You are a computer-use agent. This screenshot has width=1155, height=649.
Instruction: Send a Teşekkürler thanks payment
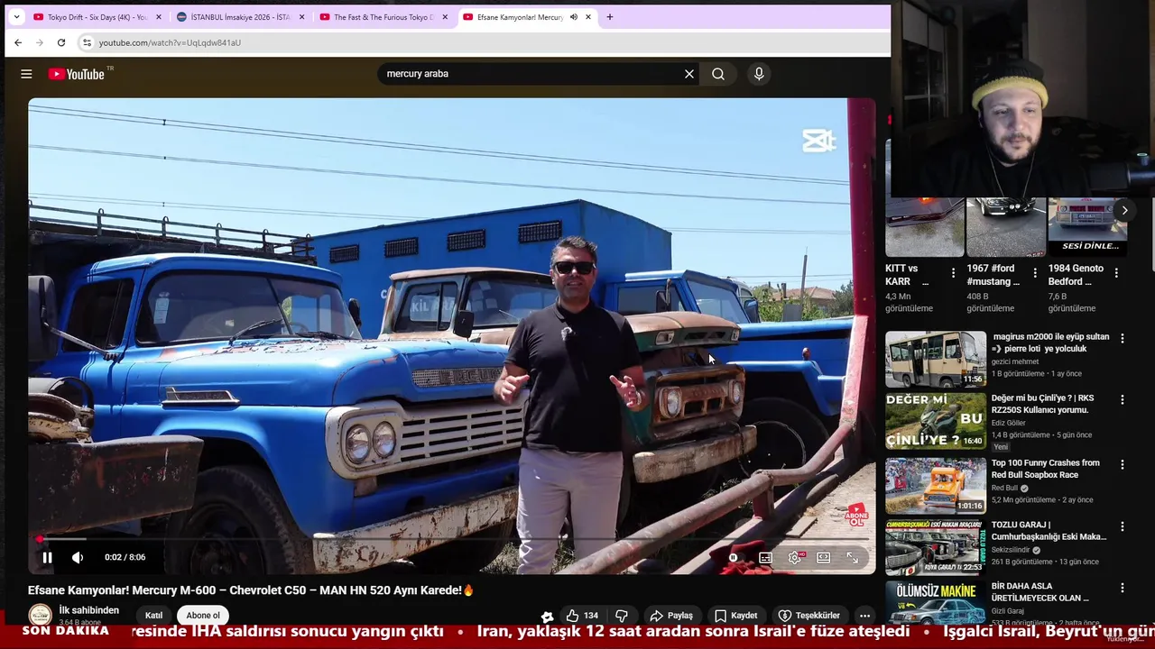tap(809, 616)
